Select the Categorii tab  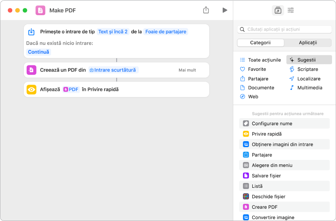[x=260, y=43]
